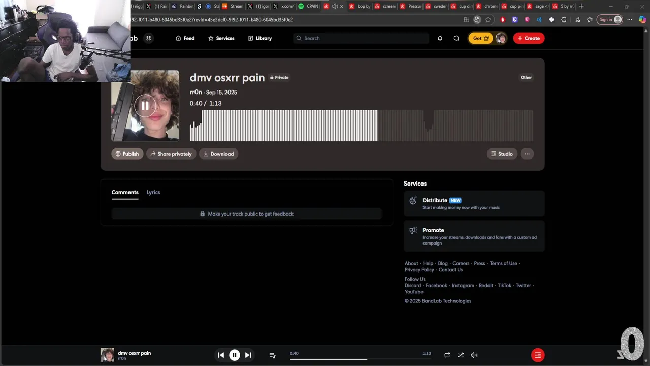Pause playback in the bottom player
This screenshot has height=366, width=650.
click(235, 355)
